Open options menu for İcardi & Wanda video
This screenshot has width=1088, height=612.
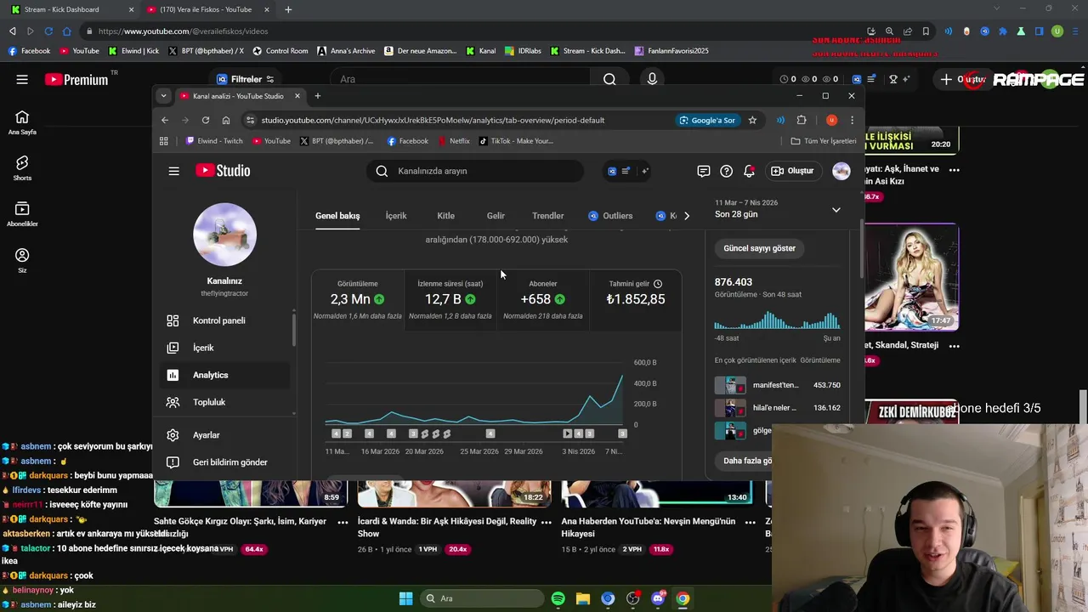547,522
